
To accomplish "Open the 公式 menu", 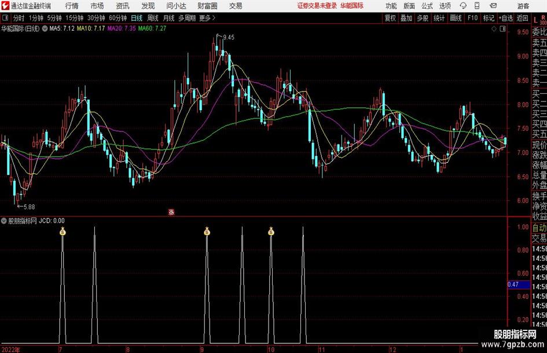I will [x=427, y=6].
